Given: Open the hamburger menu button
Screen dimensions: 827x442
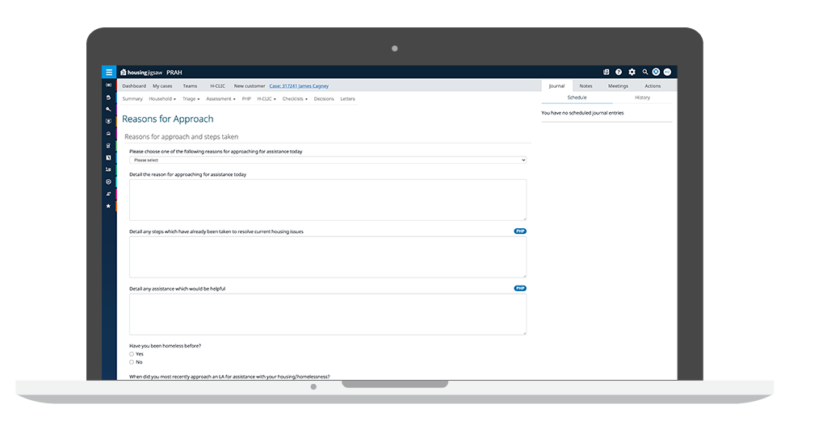Looking at the screenshot, I should [109, 73].
